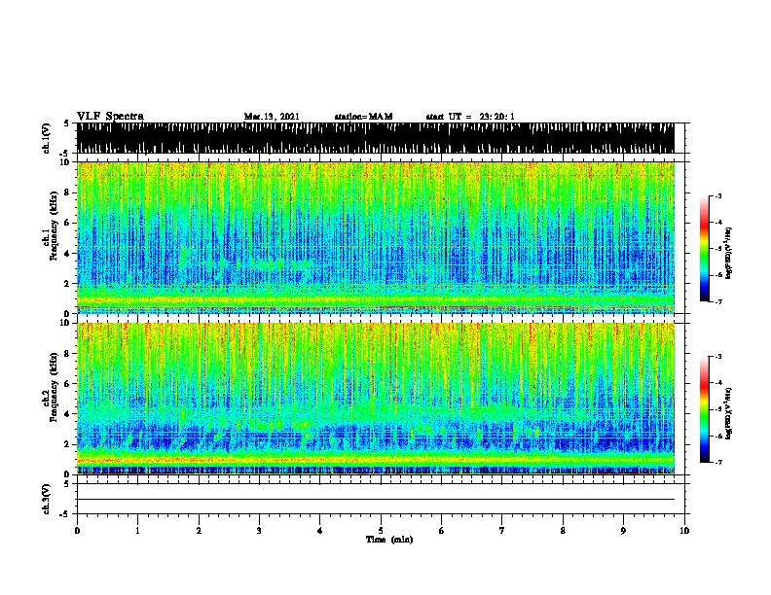Click inside the black ch.1 waveform panel

coord(376,138)
